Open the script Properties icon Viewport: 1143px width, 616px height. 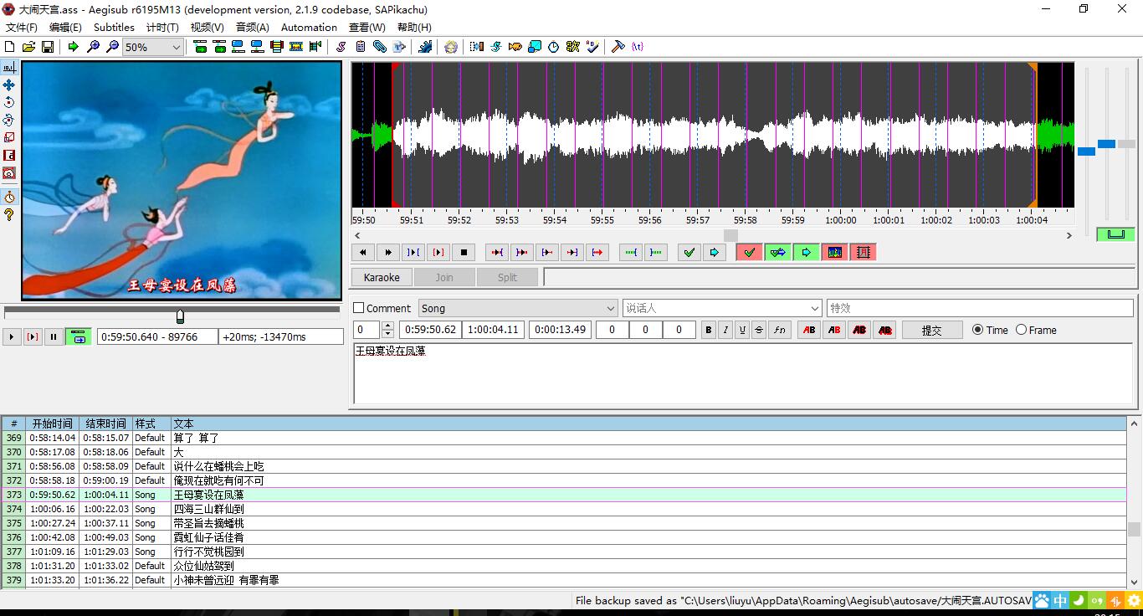pos(360,47)
